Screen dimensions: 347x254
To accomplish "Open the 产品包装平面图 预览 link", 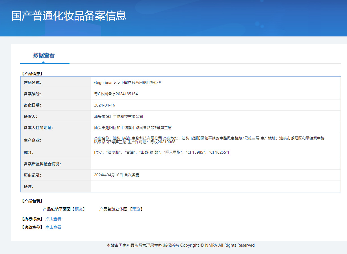I will click(78, 209).
